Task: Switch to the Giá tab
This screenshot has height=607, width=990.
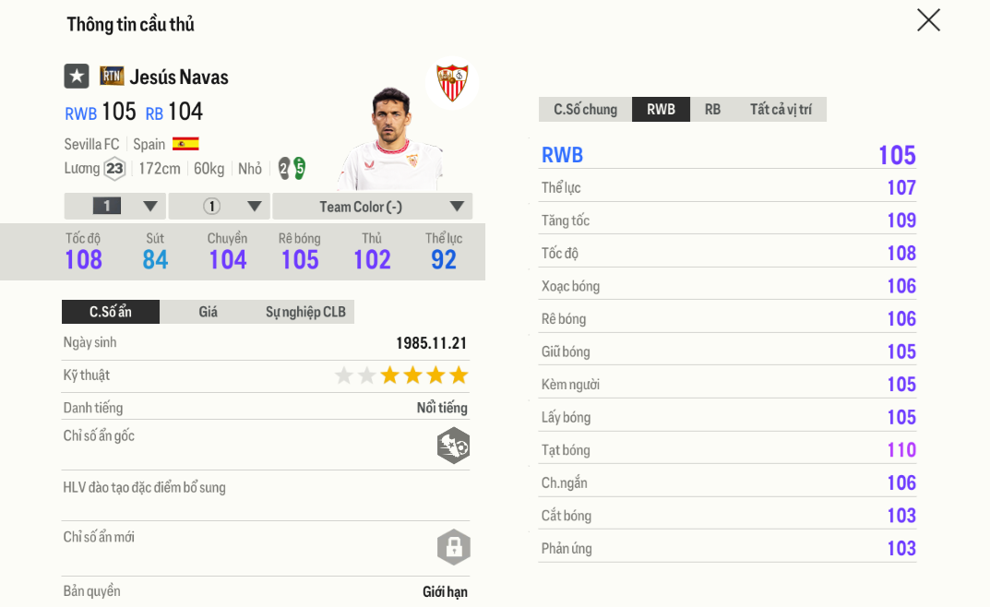Action: click(x=209, y=312)
